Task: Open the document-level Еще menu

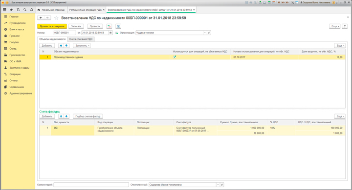Action: pyautogui.click(x=335, y=26)
